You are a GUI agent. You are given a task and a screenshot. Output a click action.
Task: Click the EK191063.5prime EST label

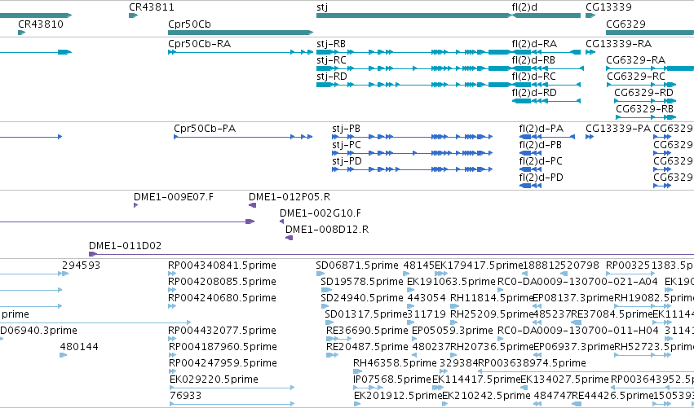(x=451, y=282)
